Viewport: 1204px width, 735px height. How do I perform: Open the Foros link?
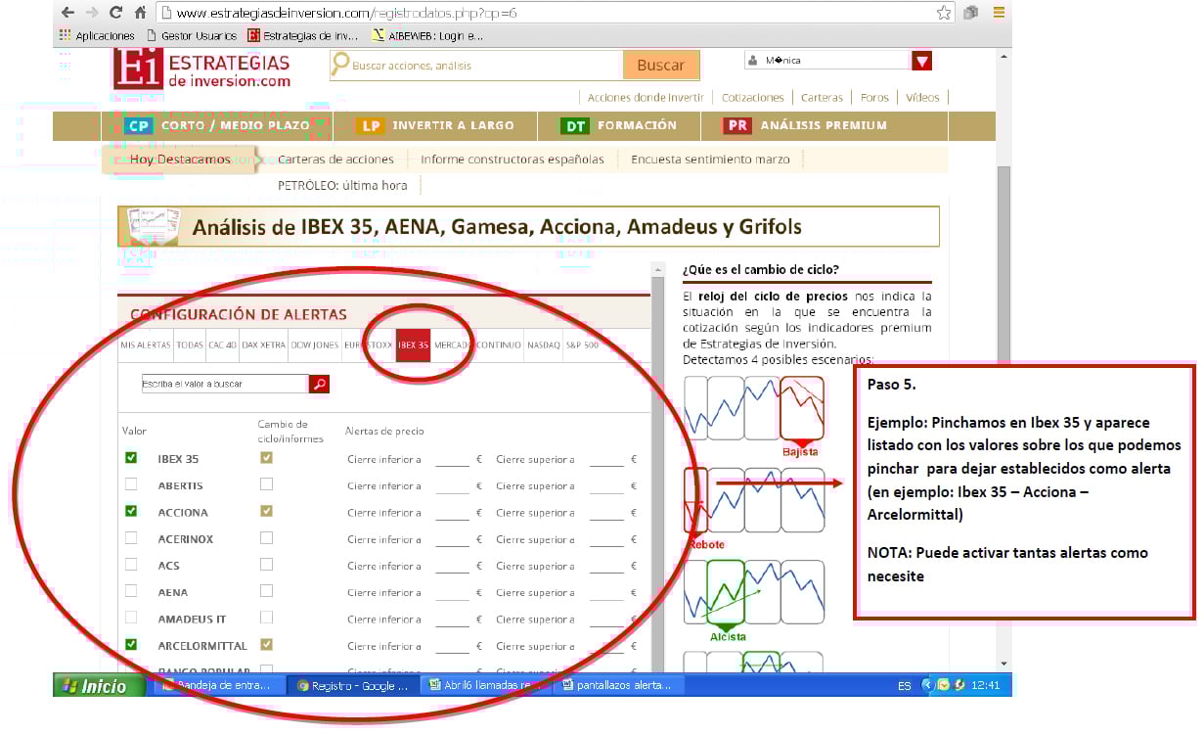874,98
